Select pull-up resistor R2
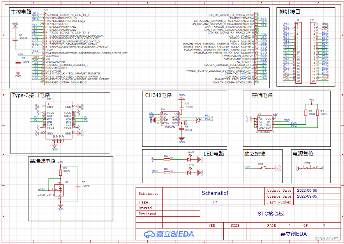This screenshot has width=344, height=244. tap(318, 113)
